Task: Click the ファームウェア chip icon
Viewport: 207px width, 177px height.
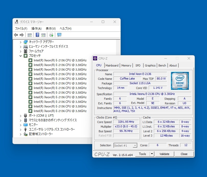Action: tap(26, 51)
